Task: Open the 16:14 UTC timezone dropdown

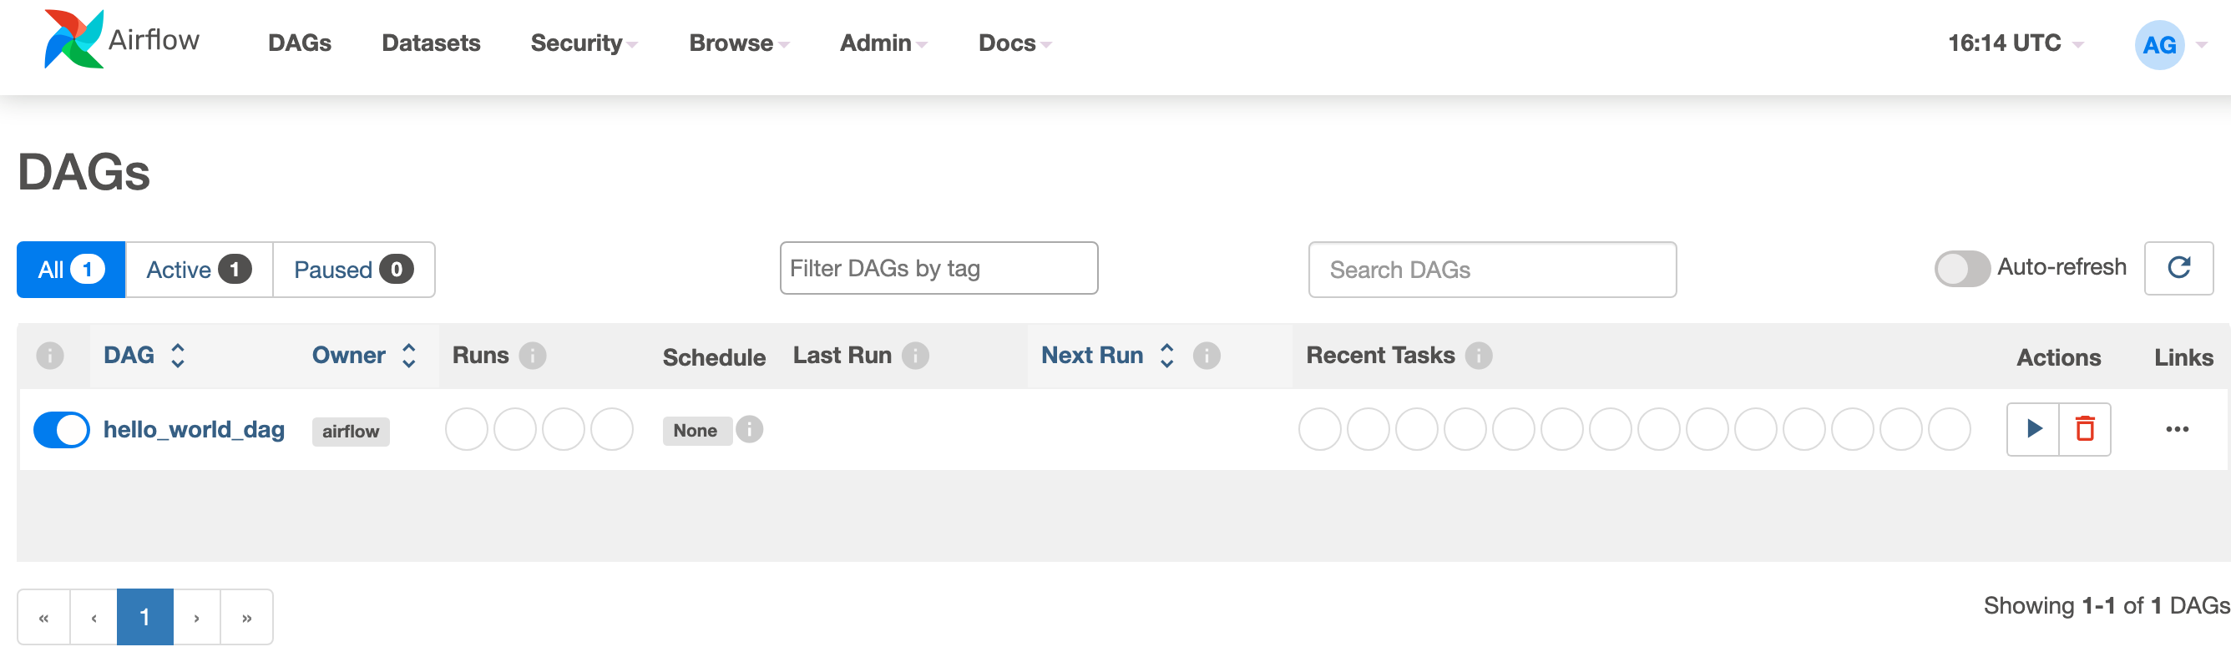Action: (x=2015, y=43)
